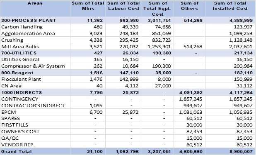256x155 pixels.
Task: Click the 182,110 installed cost cell
Action: pos(243,73)
